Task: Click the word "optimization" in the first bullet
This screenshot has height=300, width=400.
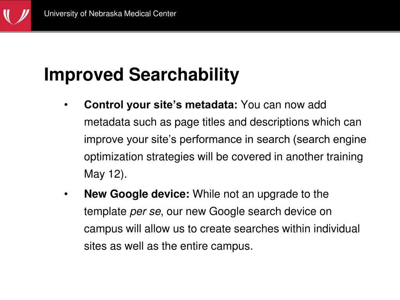Action: [x=114, y=157]
